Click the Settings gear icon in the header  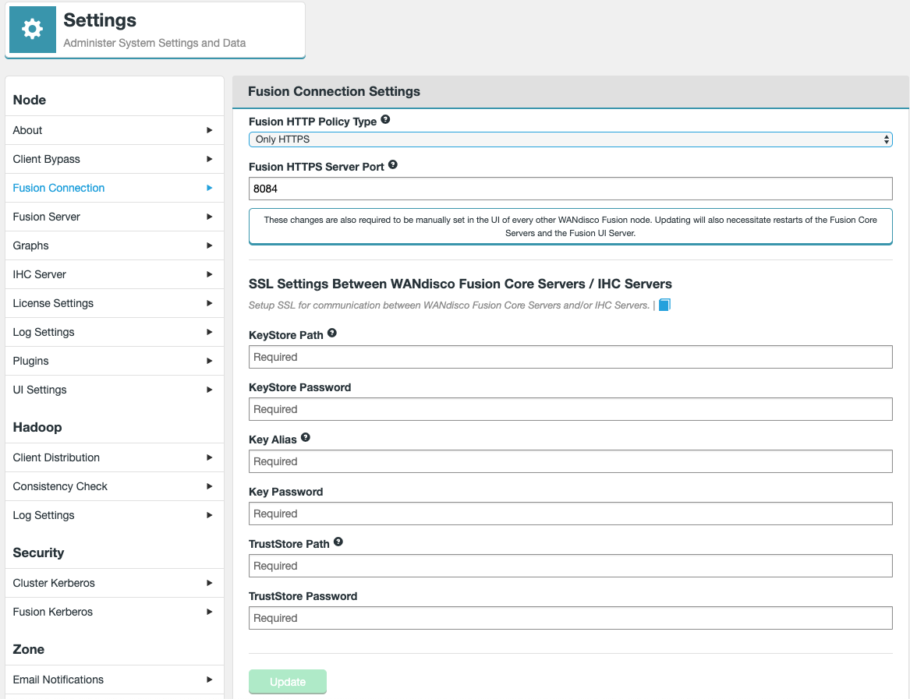(32, 30)
